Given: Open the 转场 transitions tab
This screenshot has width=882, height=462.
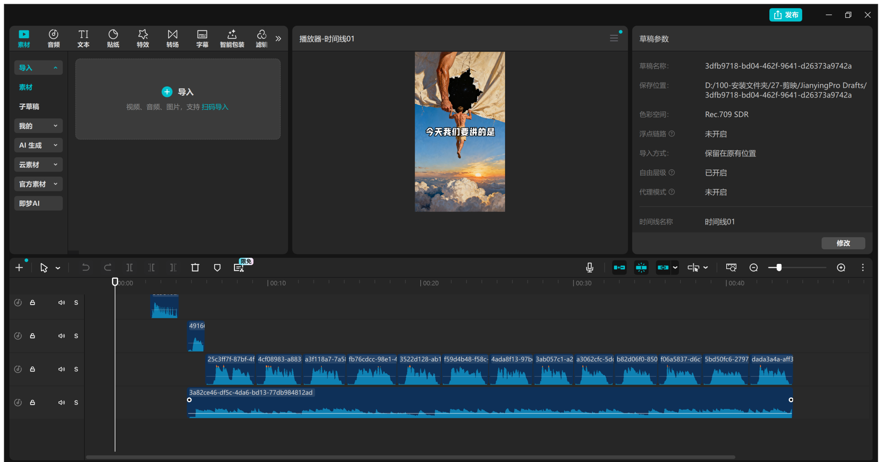Looking at the screenshot, I should (172, 38).
